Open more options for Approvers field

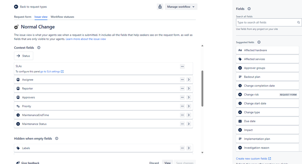(x=182, y=97)
